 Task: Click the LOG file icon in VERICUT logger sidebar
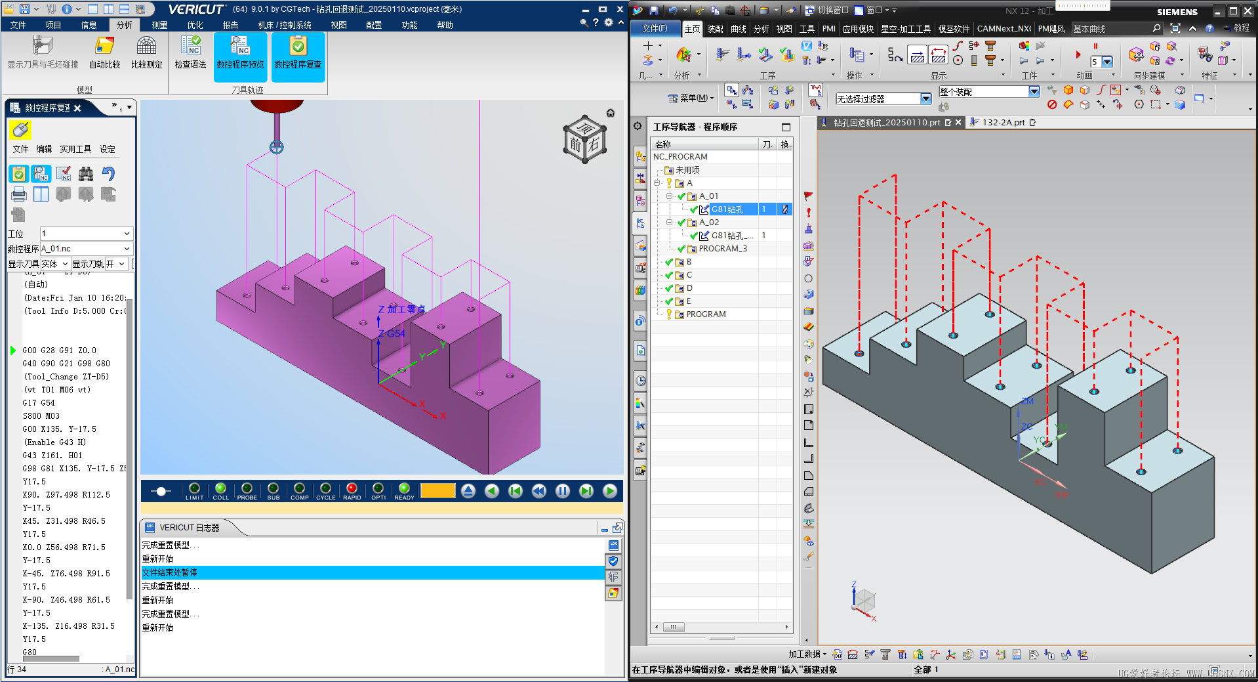pos(614,545)
